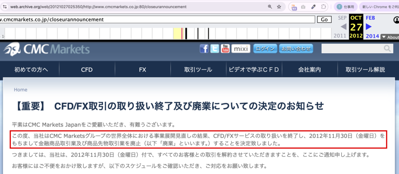Open the site information icon in the address bar
The image size is (399, 174).
point(4,7)
